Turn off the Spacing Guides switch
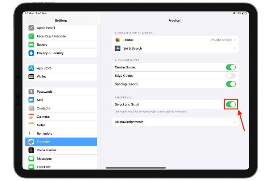The width and height of the screenshot is (272, 181). pos(231,84)
